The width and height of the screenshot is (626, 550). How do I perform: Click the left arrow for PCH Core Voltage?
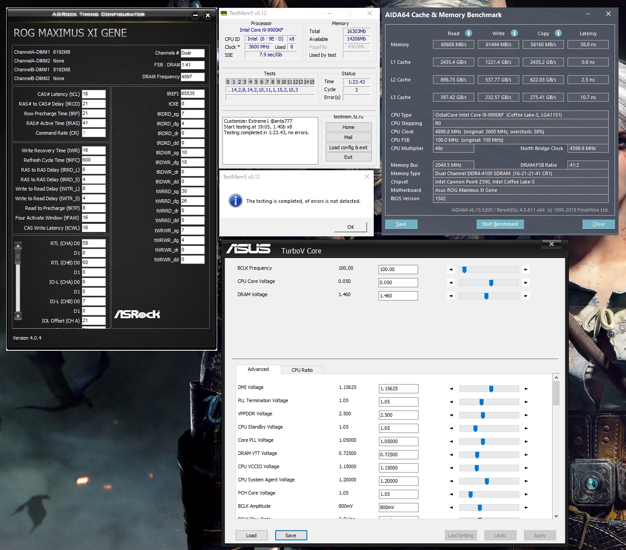point(451,494)
